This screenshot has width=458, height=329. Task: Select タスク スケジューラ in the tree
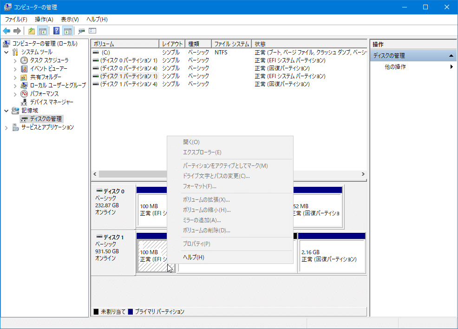click(x=49, y=60)
